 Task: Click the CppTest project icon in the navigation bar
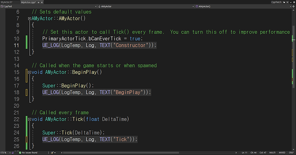2,6
